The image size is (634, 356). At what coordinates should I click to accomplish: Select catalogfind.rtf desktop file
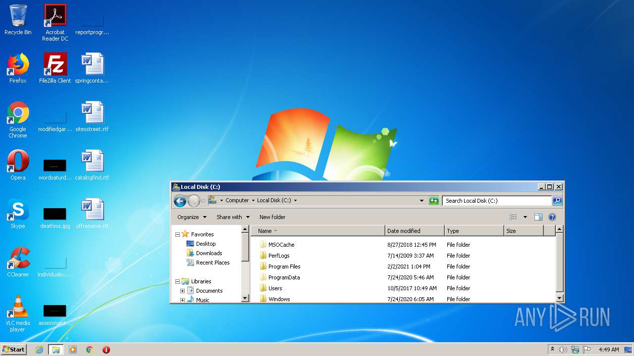[92, 165]
